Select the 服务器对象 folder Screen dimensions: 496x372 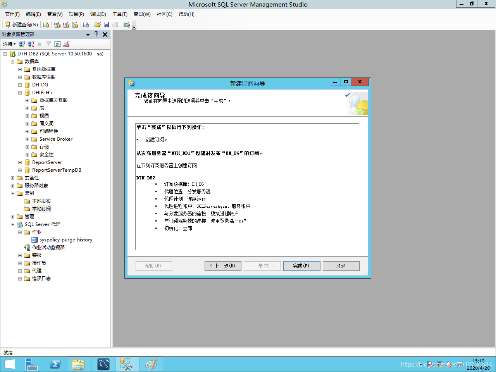point(36,186)
